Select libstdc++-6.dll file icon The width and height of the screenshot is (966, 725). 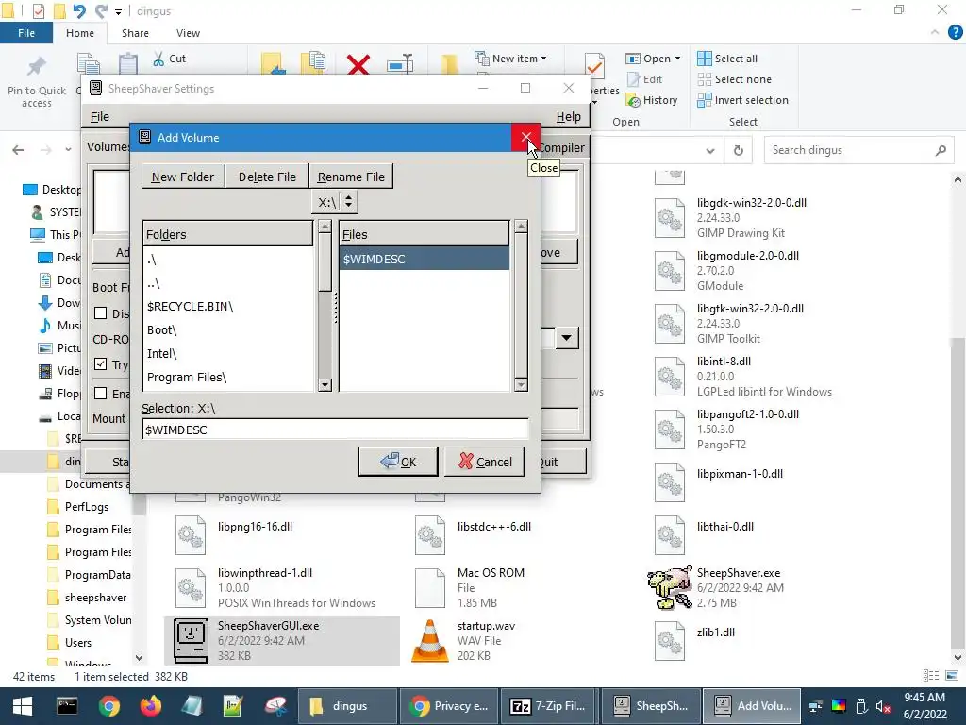pyautogui.click(x=430, y=535)
